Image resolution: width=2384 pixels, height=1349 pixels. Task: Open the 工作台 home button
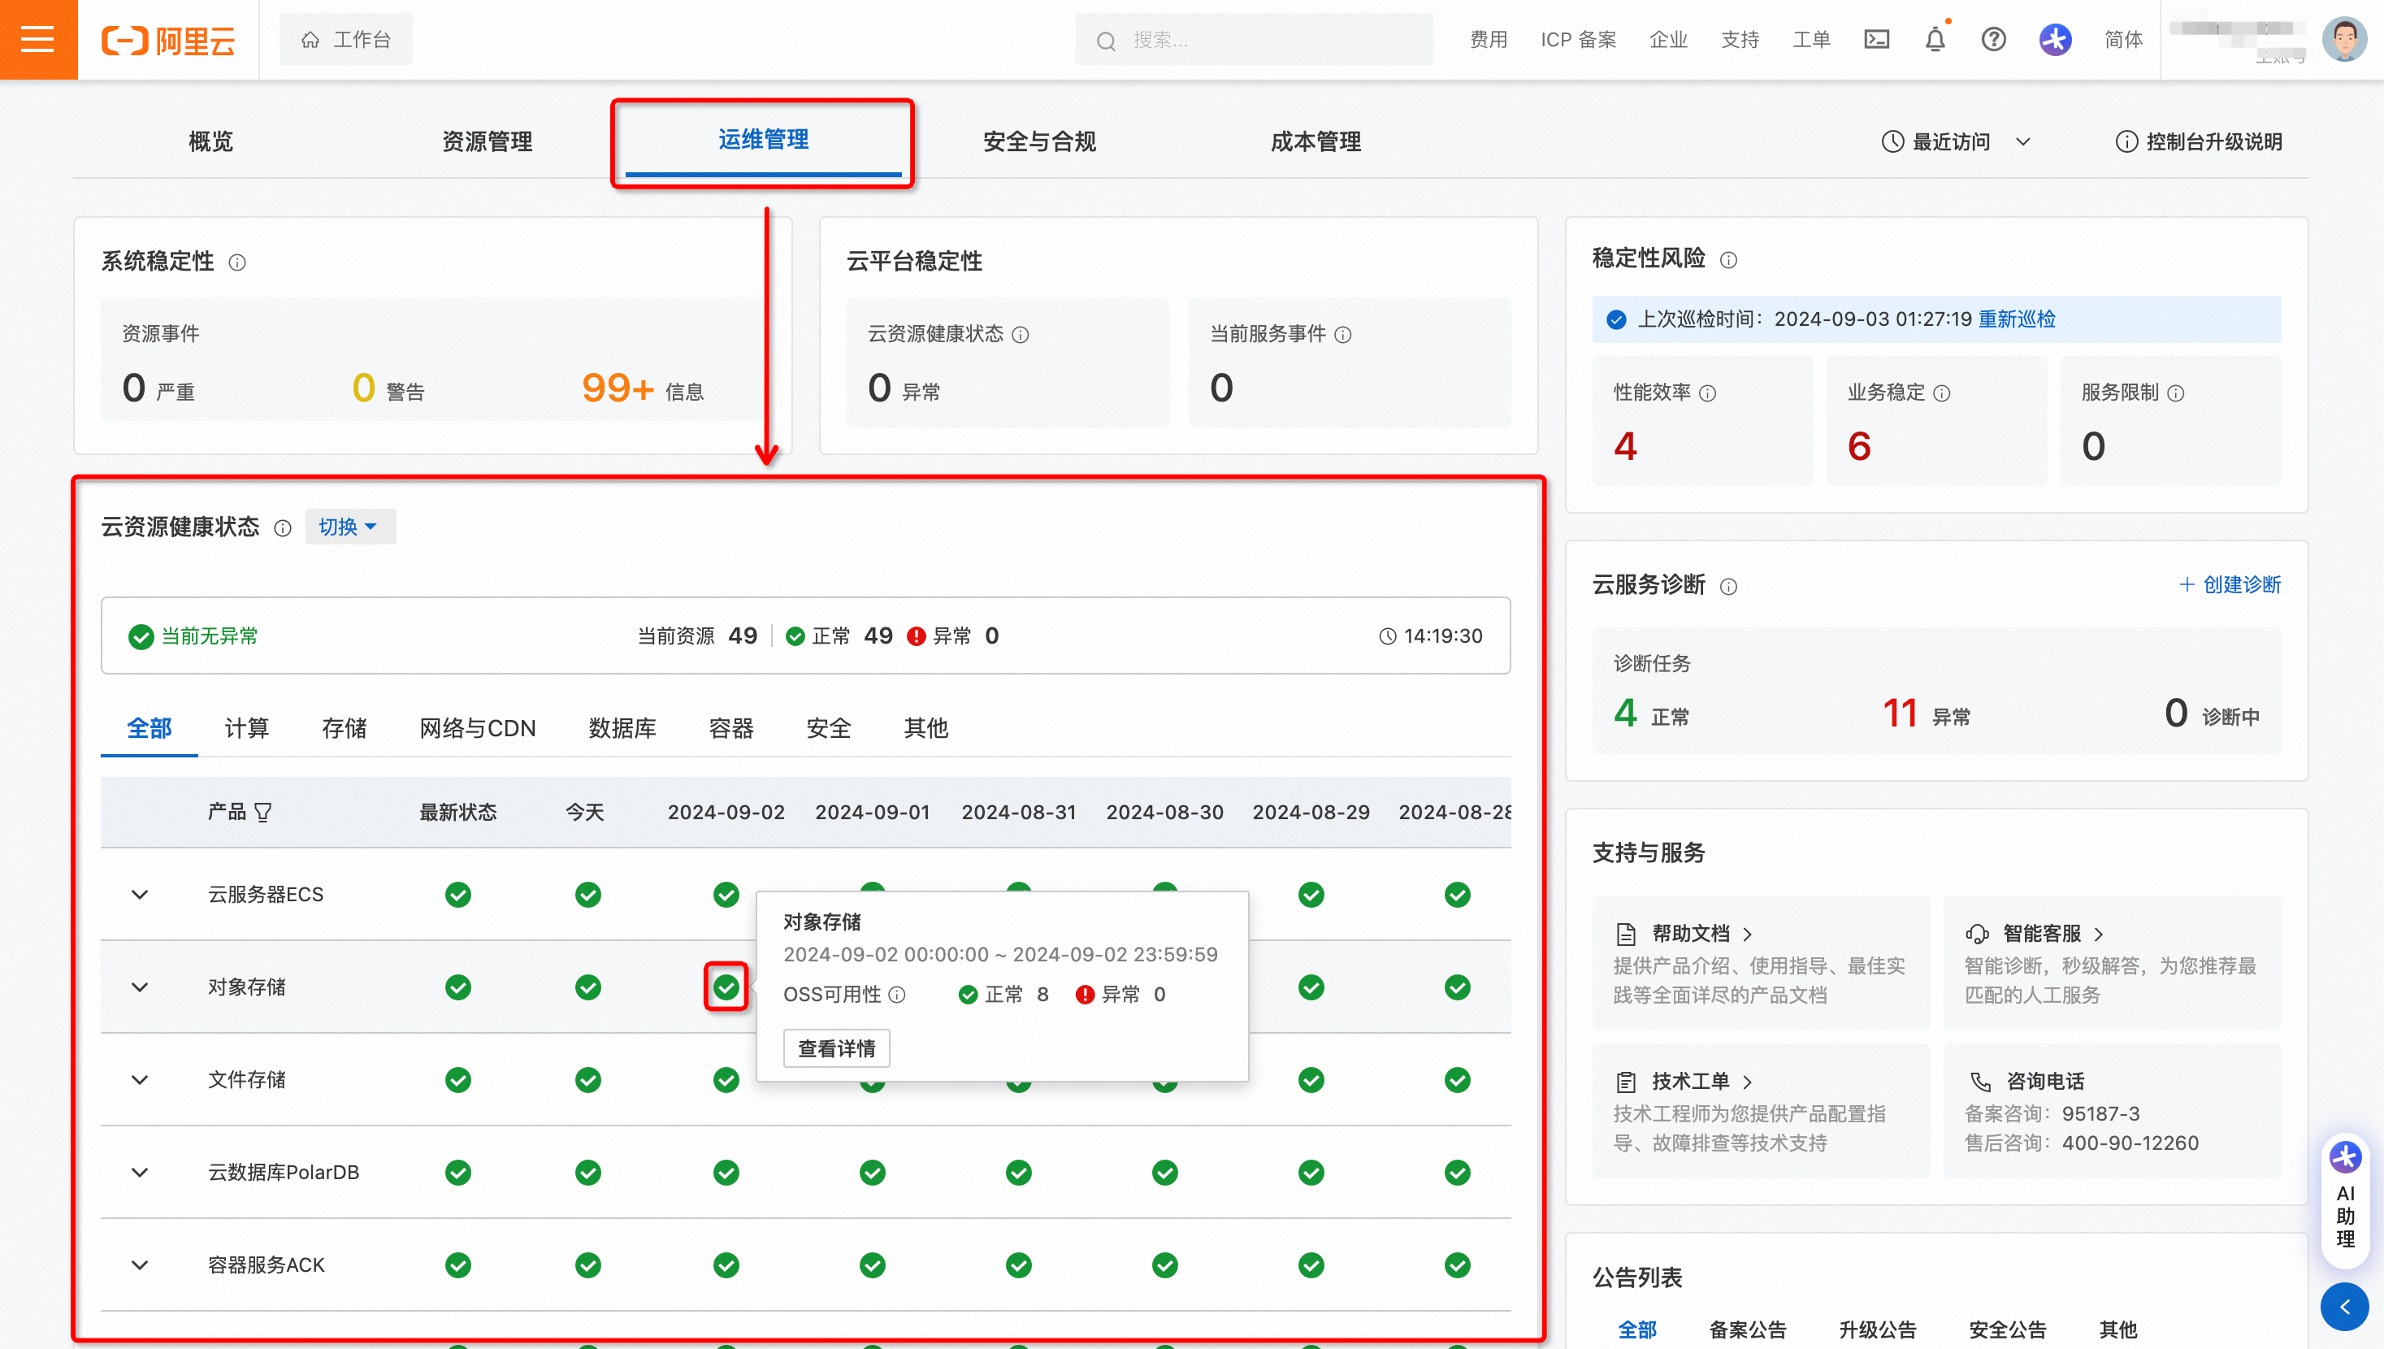(345, 39)
